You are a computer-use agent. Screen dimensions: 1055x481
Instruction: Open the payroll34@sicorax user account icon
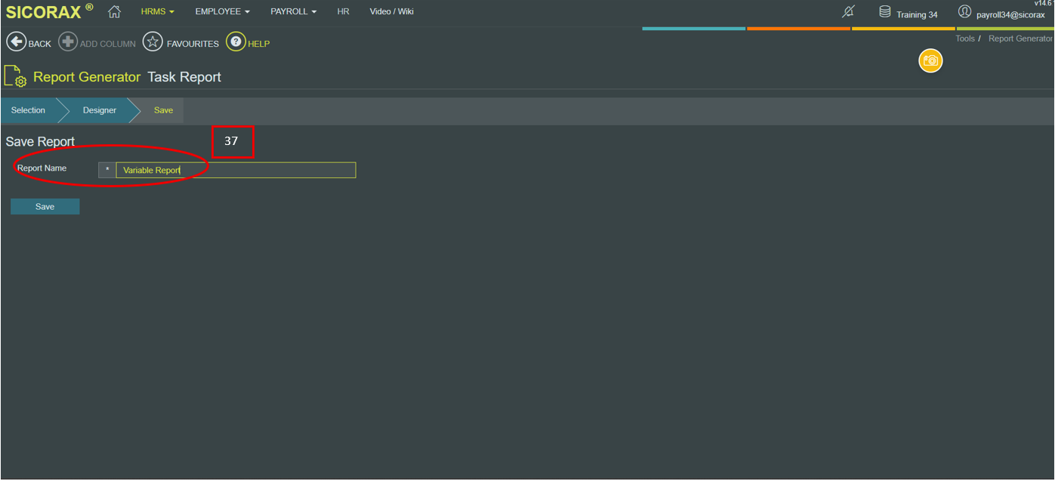(x=964, y=11)
